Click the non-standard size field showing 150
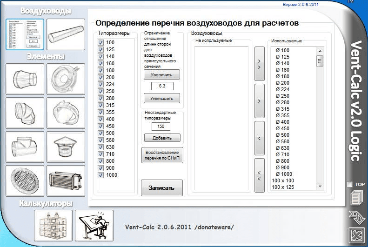This screenshot has width=368, height=247. coord(161,127)
